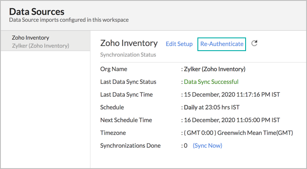Viewport: 307px width, 169px height.
Task: Click the Synchronization Status subheading
Action: [x=128, y=55]
